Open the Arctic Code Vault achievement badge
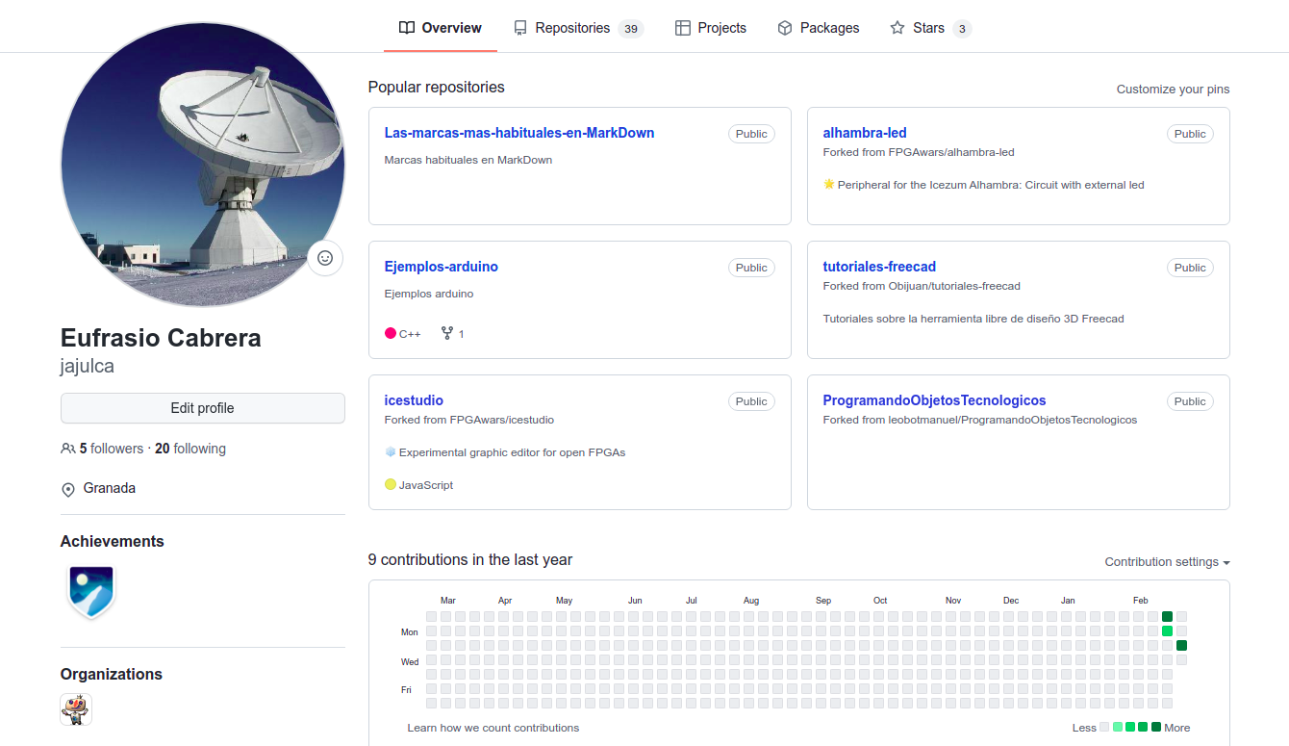Viewport: 1289px width, 746px height. click(x=91, y=591)
